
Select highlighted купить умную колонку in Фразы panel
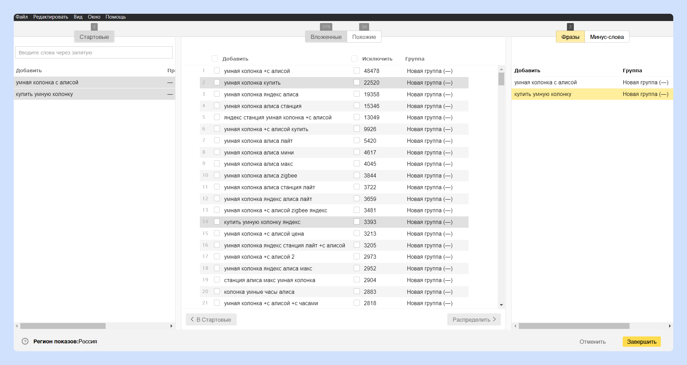click(x=592, y=94)
